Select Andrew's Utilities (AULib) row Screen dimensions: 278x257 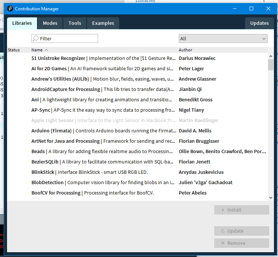point(137,79)
